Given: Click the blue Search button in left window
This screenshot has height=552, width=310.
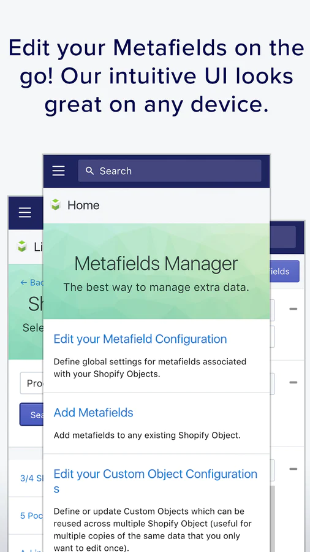Looking at the screenshot, I should pos(32,415).
